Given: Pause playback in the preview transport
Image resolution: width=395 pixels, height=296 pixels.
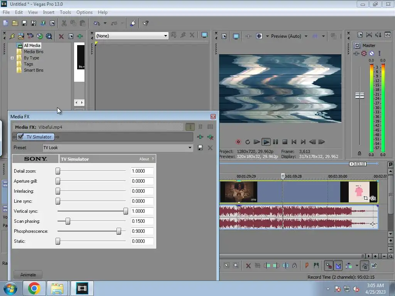Looking at the screenshot, I should (x=275, y=142).
